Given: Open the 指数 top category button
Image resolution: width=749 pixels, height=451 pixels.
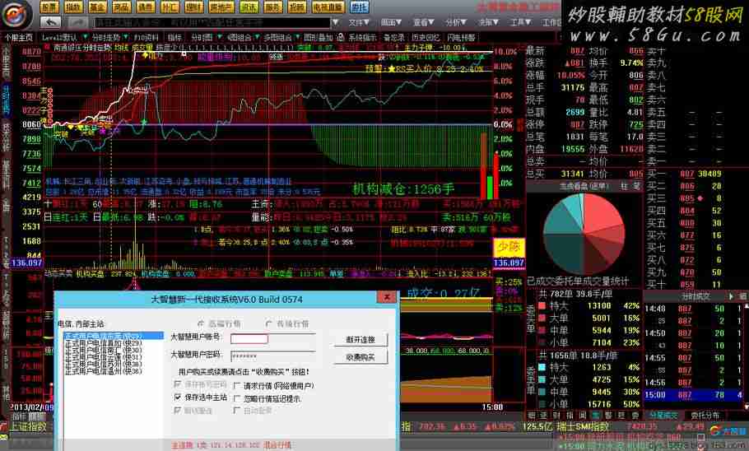Looking at the screenshot, I should (x=73, y=7).
